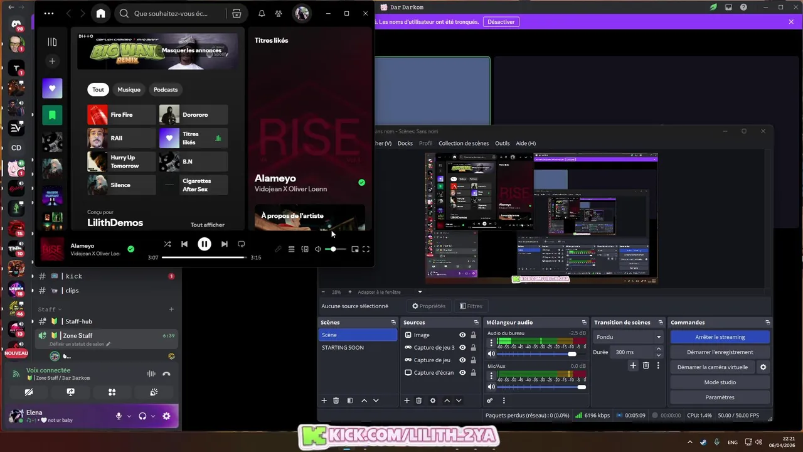Open Discord microphone input options arrow
The width and height of the screenshot is (803, 452).
pos(129,416)
